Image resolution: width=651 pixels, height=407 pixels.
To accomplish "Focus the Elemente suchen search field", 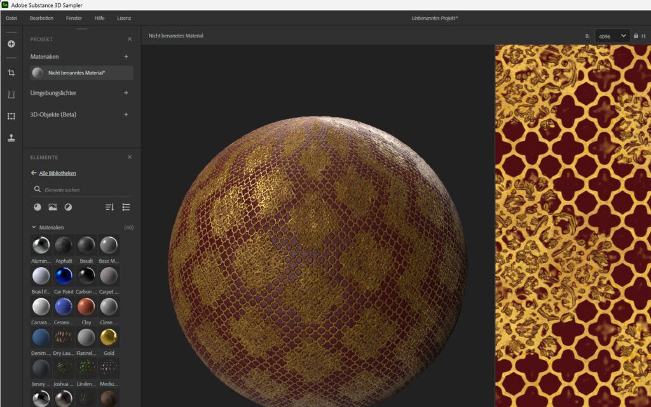I will pyautogui.click(x=82, y=190).
